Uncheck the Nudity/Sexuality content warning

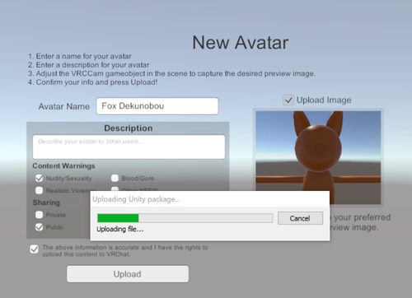[39, 178]
